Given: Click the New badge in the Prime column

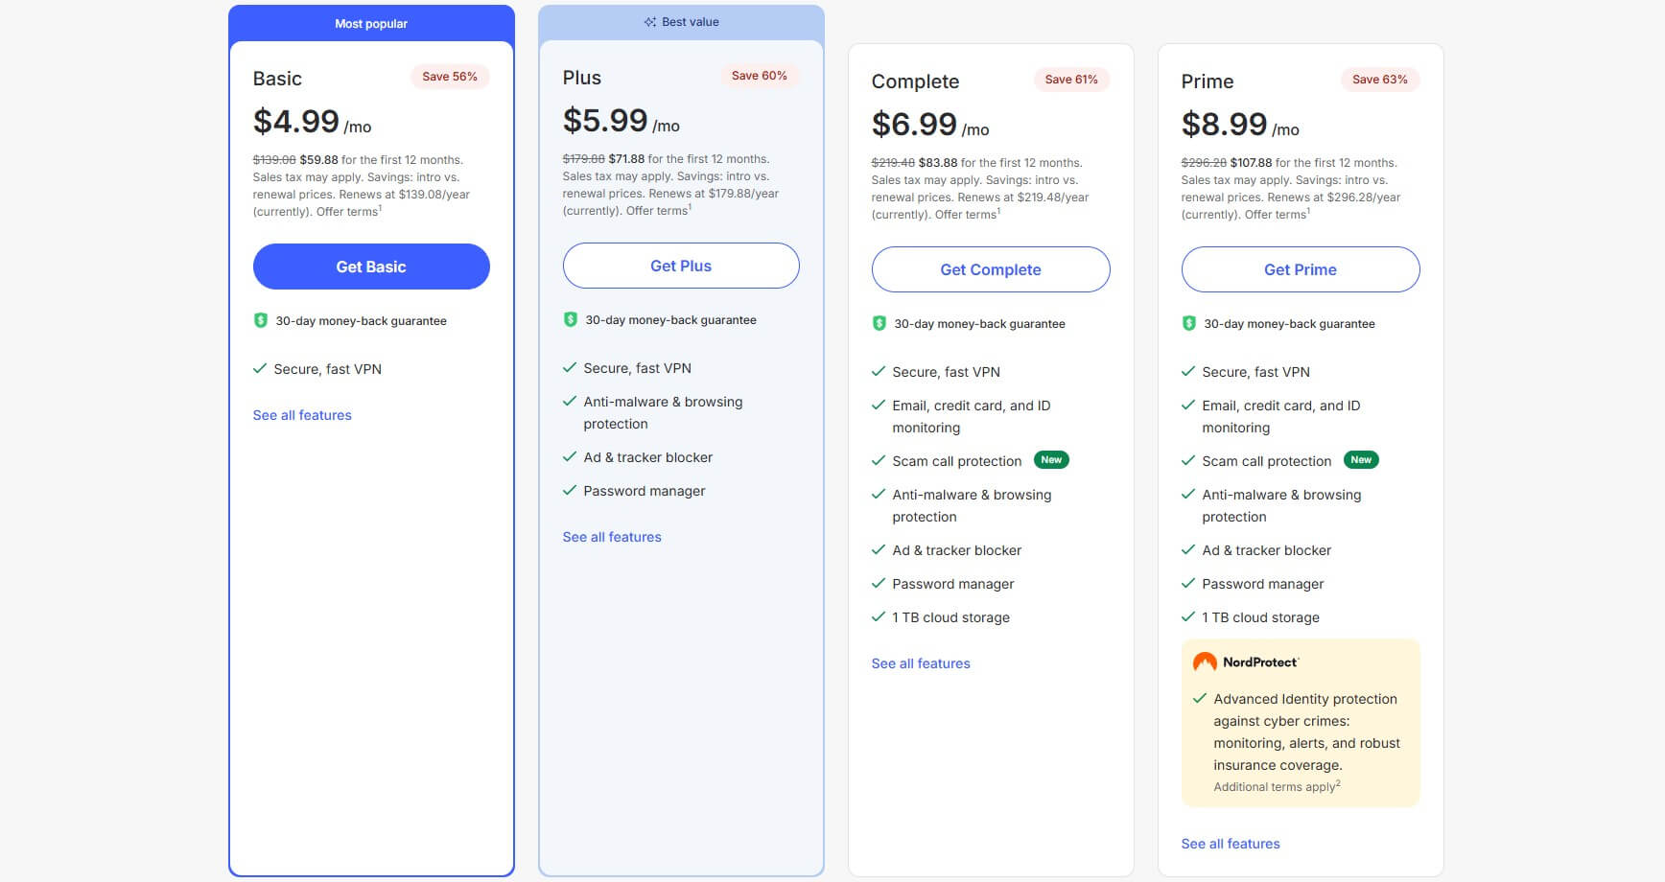Looking at the screenshot, I should 1361,459.
